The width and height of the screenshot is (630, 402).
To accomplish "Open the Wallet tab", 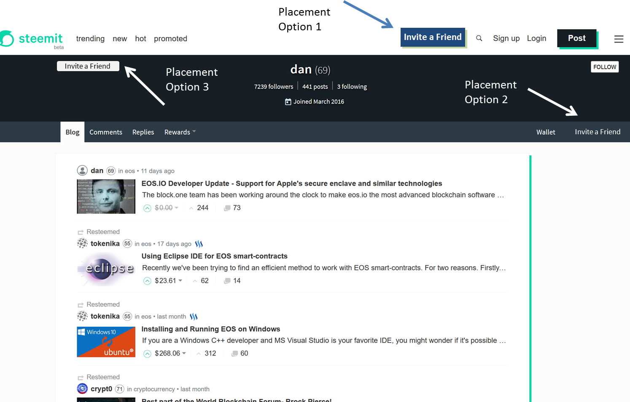I will [546, 132].
